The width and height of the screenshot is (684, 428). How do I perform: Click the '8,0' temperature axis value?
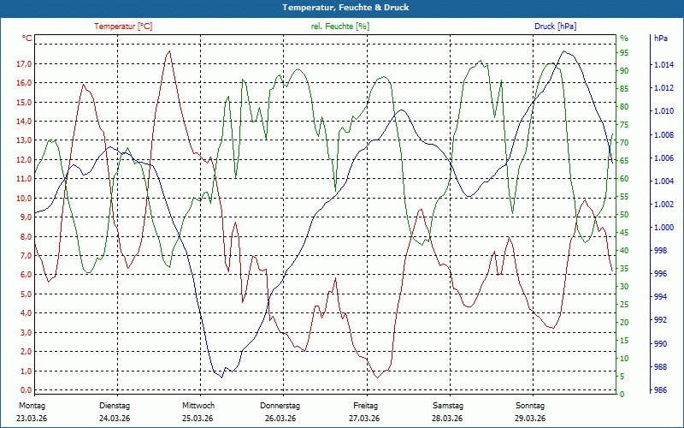click(x=27, y=237)
